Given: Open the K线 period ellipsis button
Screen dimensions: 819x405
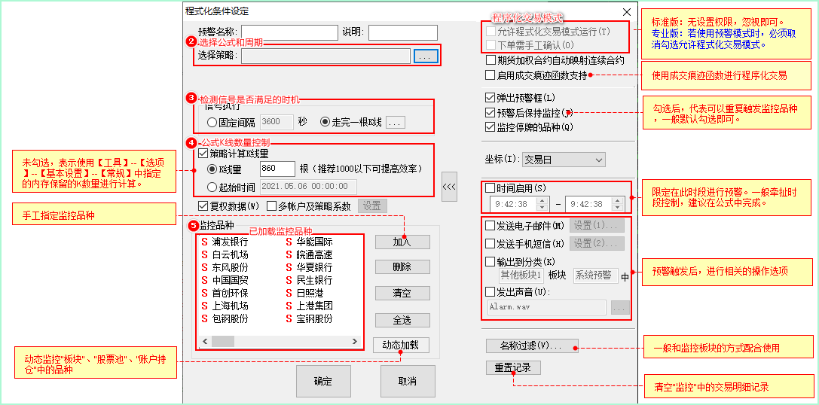Looking at the screenshot, I should pos(396,122).
